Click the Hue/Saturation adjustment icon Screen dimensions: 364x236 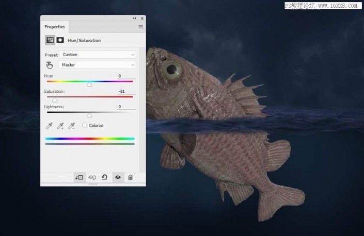tap(50, 40)
